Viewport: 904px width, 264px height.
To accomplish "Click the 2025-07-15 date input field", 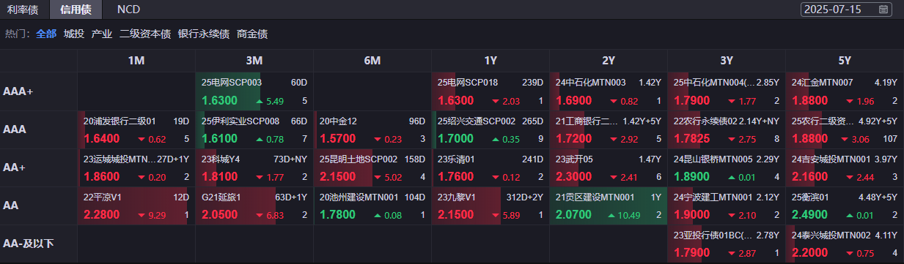I will point(846,10).
